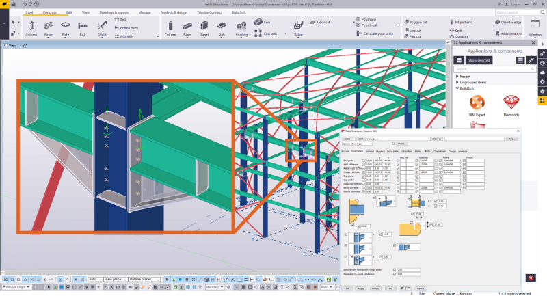This screenshot has width=547, height=296.
Task: Open the Drawings & reports ribbon tab
Action: 114,12
